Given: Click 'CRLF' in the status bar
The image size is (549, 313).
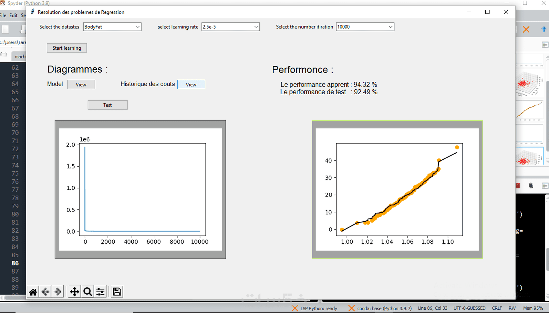Looking at the screenshot, I should click(497, 308).
